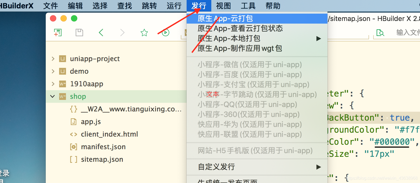Click the star bookmark icon
Screen dimensions: 420x183
(144, 33)
